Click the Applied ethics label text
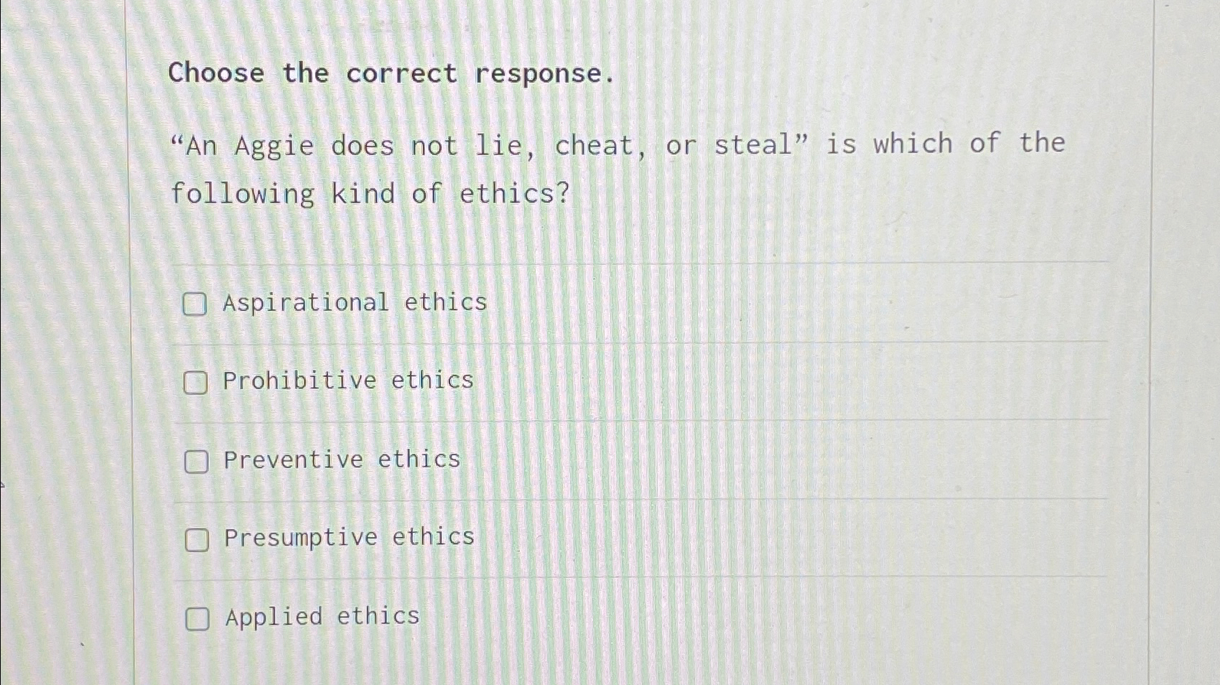This screenshot has width=1220, height=685. click(x=321, y=616)
